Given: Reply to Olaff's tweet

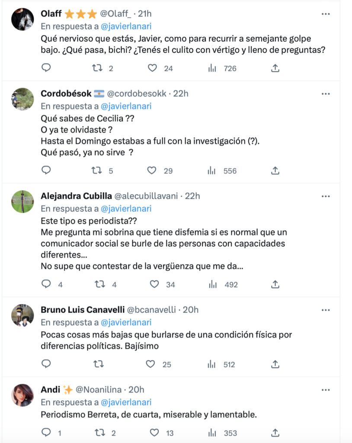Looking at the screenshot, I should click(x=46, y=68).
